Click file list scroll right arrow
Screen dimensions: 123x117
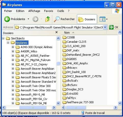pos(115,108)
